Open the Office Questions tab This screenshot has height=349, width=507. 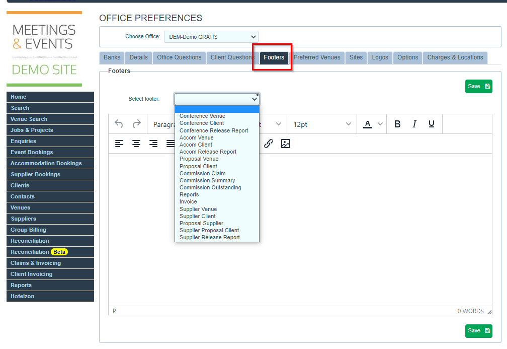(x=179, y=57)
